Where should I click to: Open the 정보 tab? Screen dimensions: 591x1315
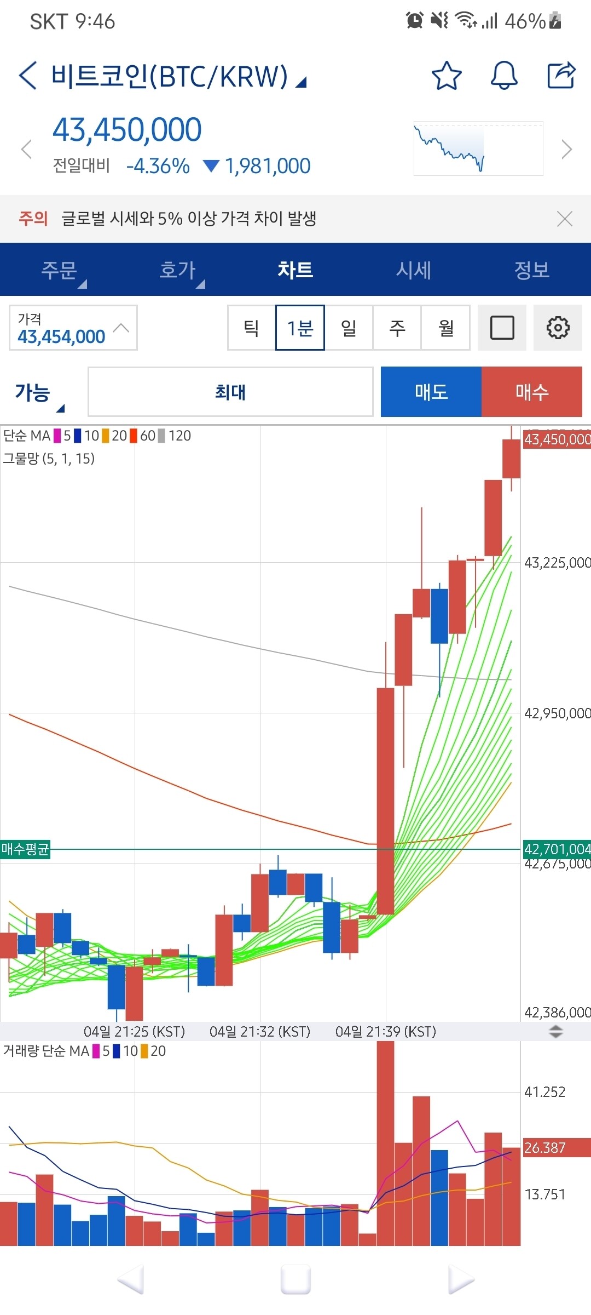point(533,270)
